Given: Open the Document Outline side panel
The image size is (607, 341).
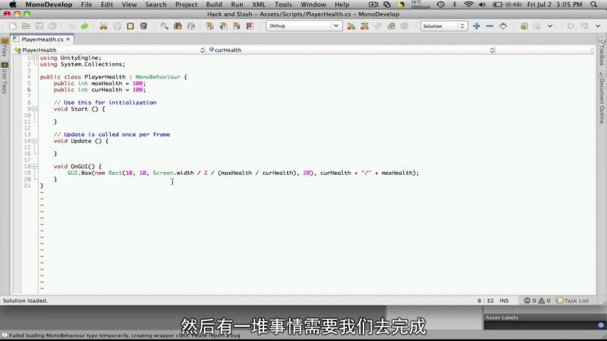Looking at the screenshot, I should click(601, 101).
